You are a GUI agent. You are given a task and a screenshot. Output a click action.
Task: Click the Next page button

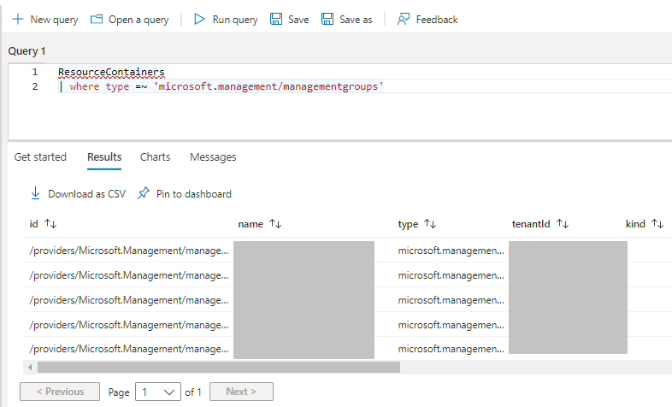[x=241, y=392]
